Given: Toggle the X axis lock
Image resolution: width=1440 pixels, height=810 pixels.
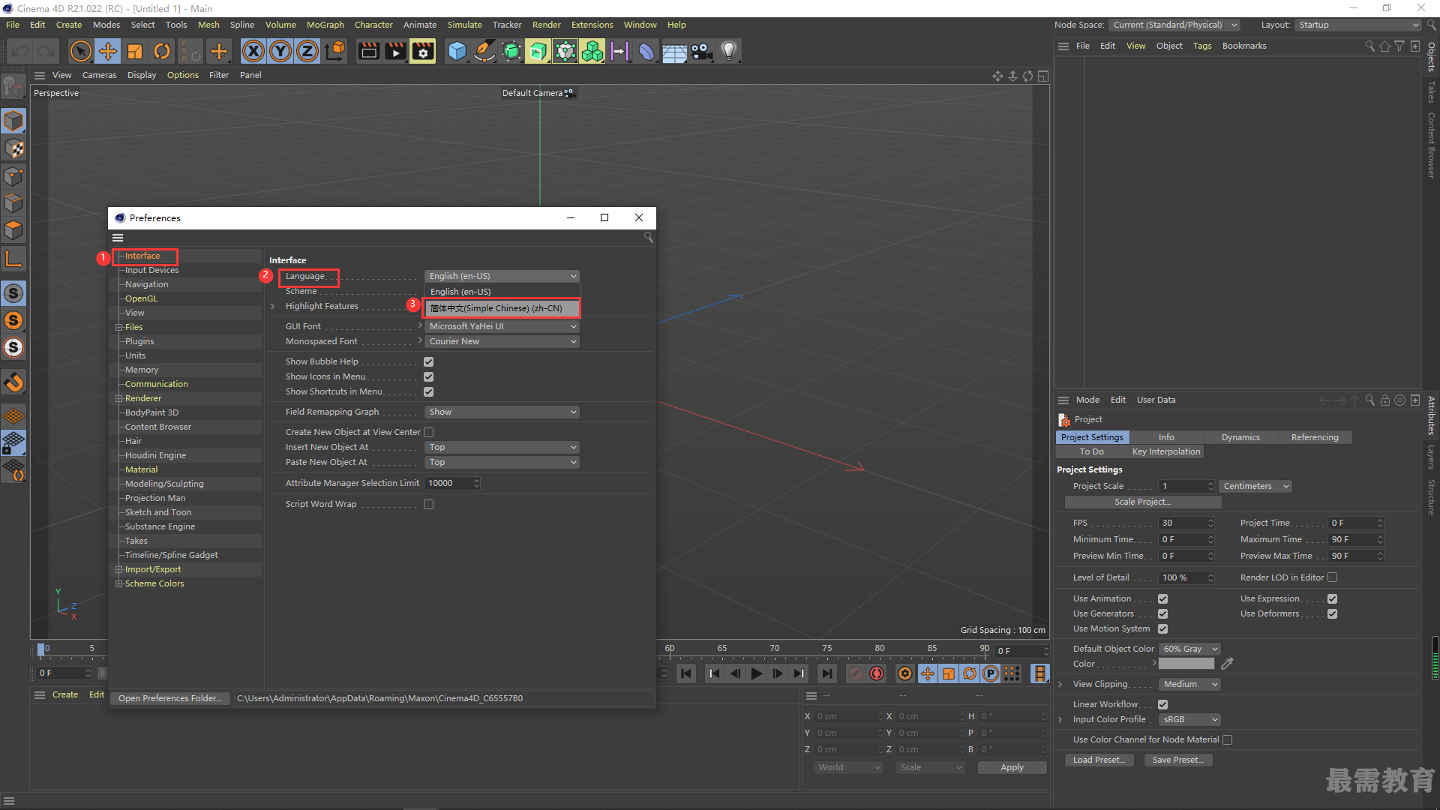Looking at the screenshot, I should click(x=253, y=51).
